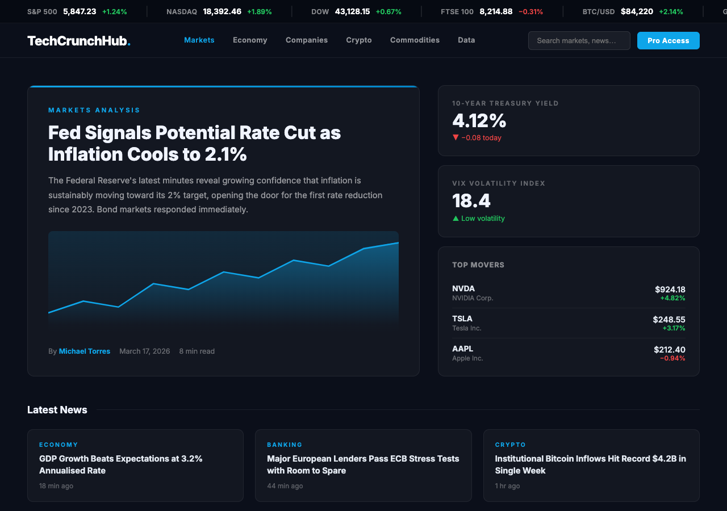Click the search markets input field
Screen dimensions: 727x511
pos(579,40)
